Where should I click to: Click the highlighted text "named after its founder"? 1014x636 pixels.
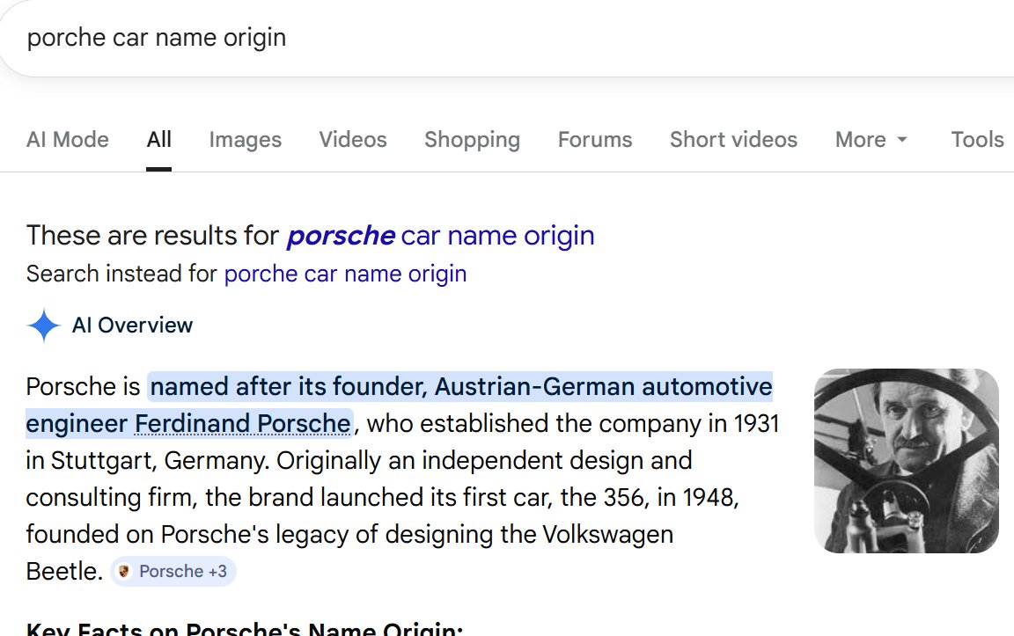pos(289,387)
